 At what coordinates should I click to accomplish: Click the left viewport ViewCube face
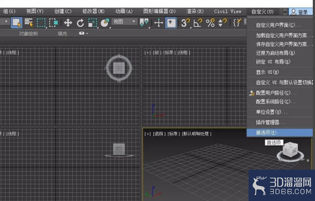119,149
